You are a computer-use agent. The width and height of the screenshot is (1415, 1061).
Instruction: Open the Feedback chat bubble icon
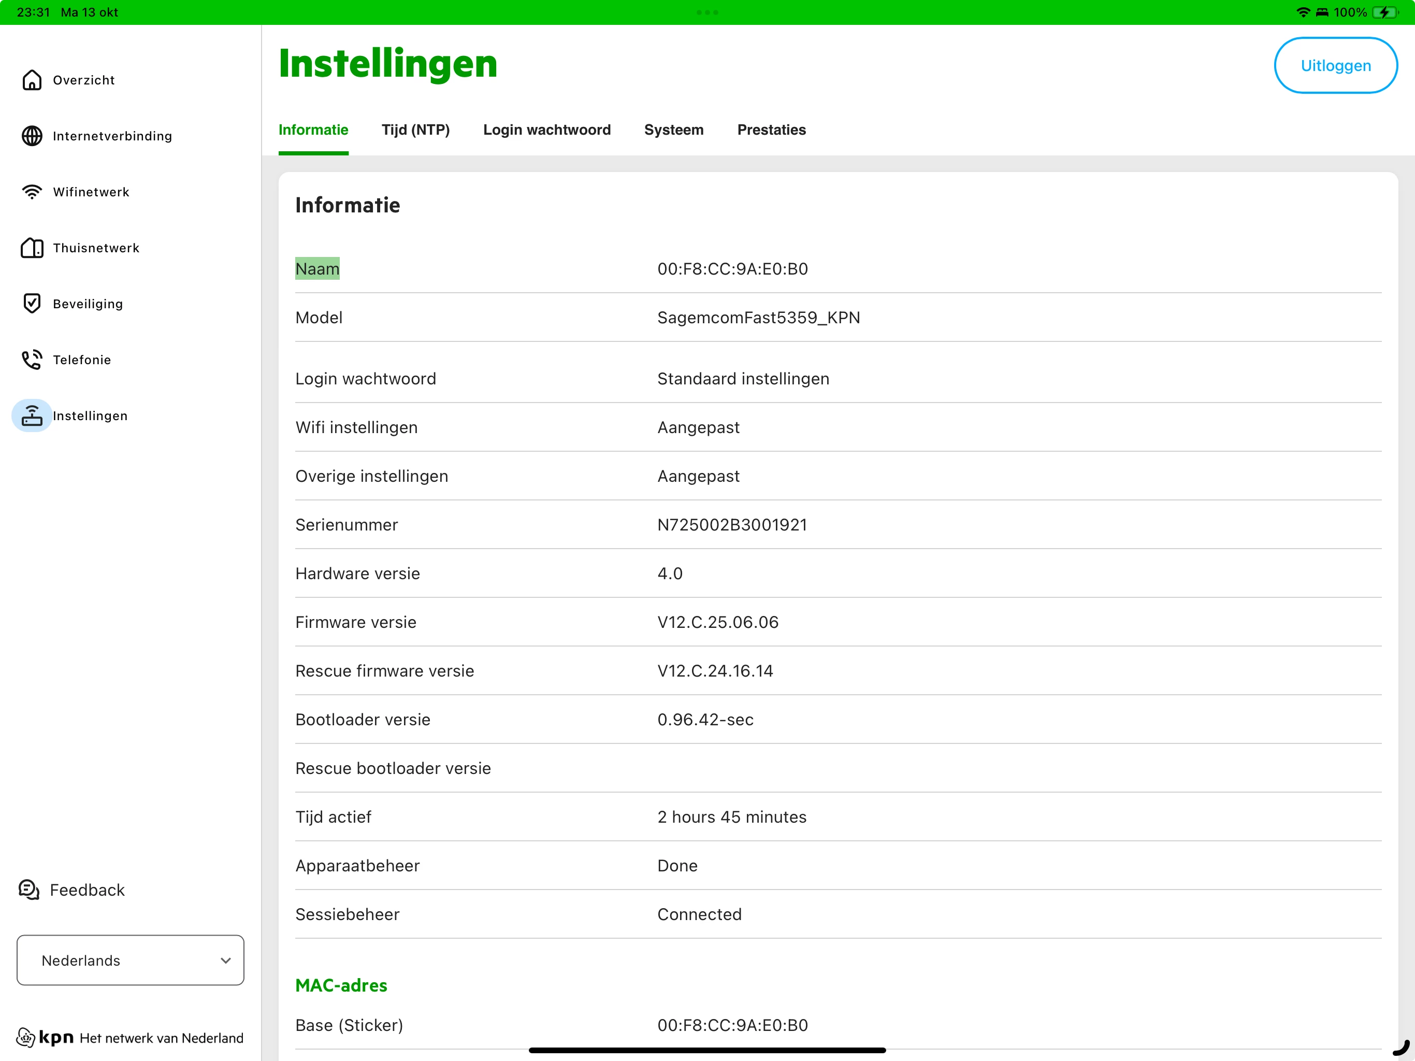[x=30, y=890]
